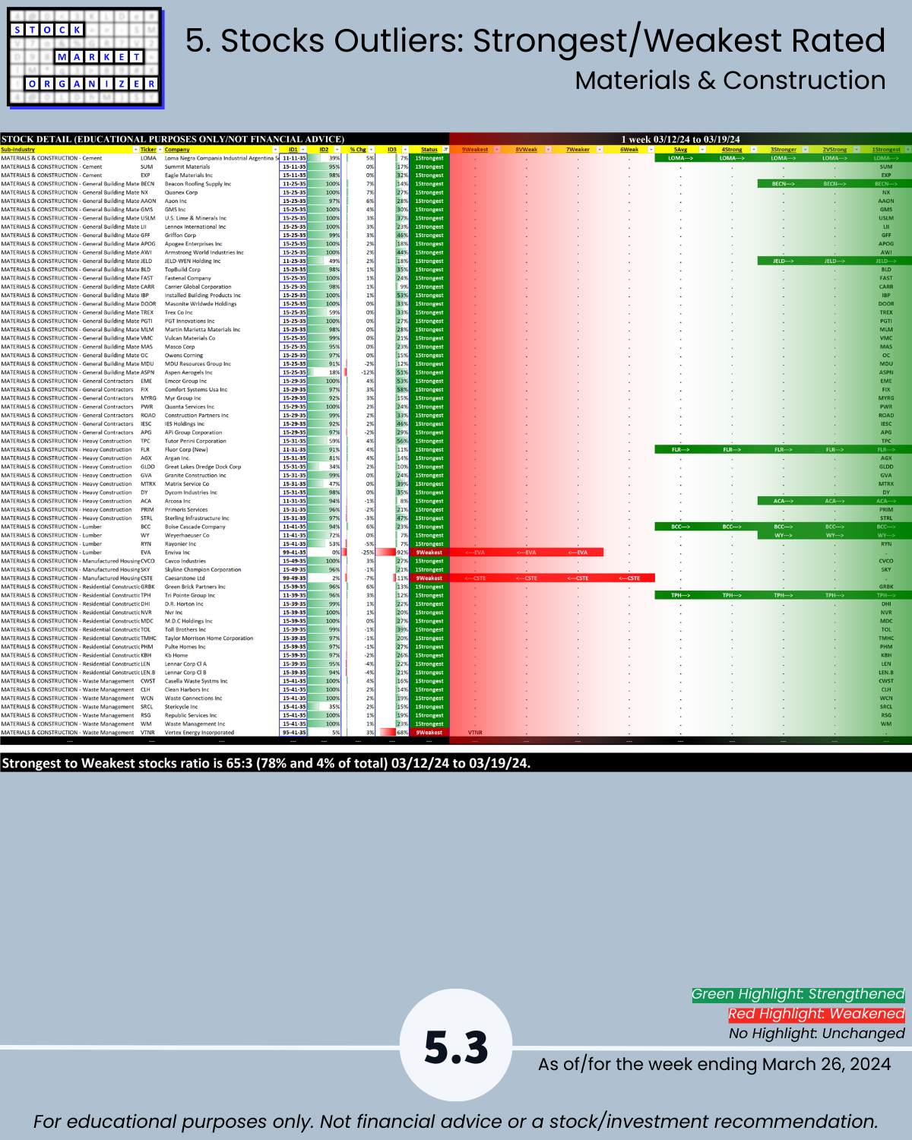
Task: Open the Company column filter dropdown
Action: [x=275, y=150]
